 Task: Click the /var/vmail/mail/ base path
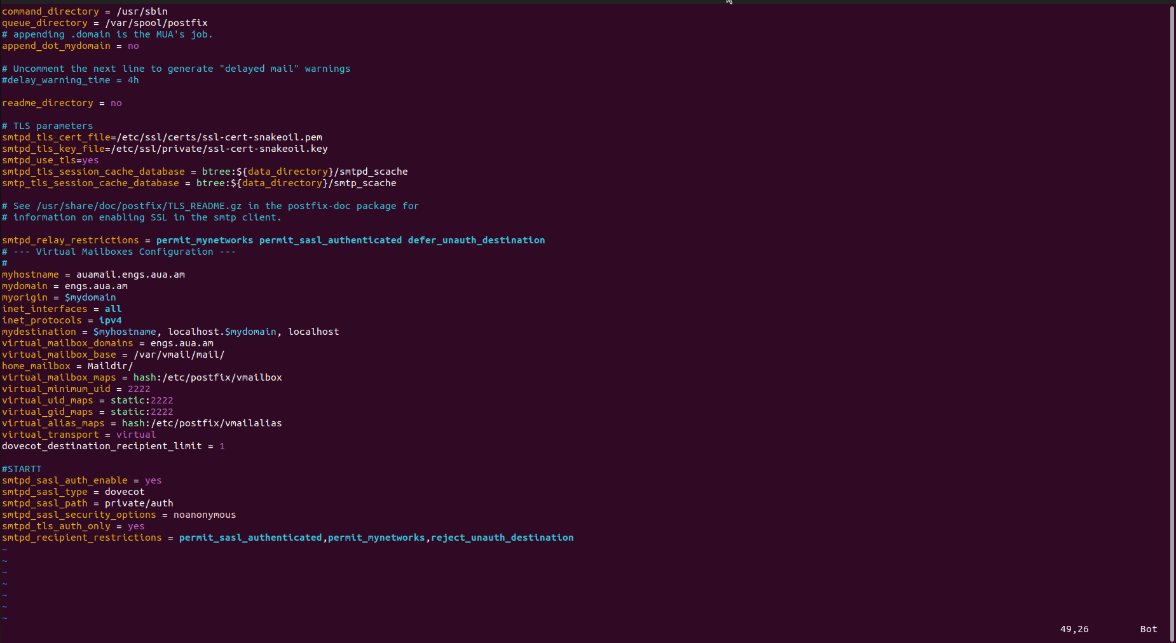point(179,355)
